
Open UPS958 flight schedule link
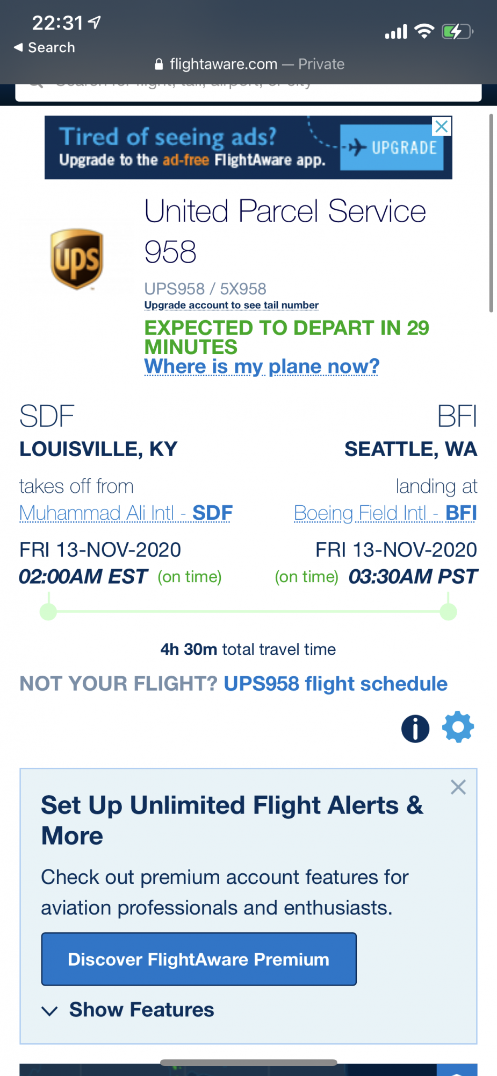click(x=335, y=684)
